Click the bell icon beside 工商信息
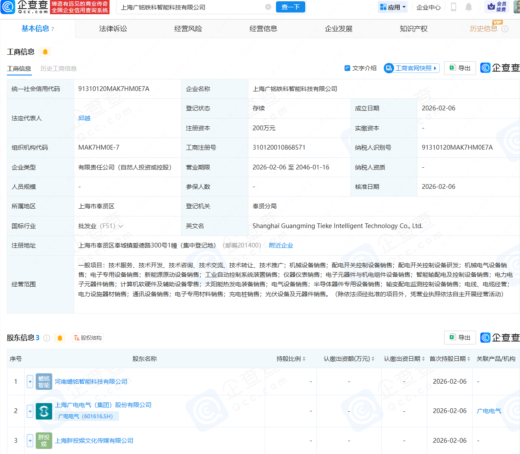Image resolution: width=520 pixels, height=454 pixels. coord(45,52)
